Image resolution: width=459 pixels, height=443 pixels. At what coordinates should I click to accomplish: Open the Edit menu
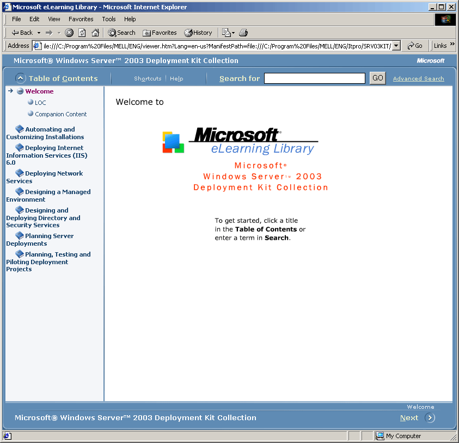click(34, 19)
